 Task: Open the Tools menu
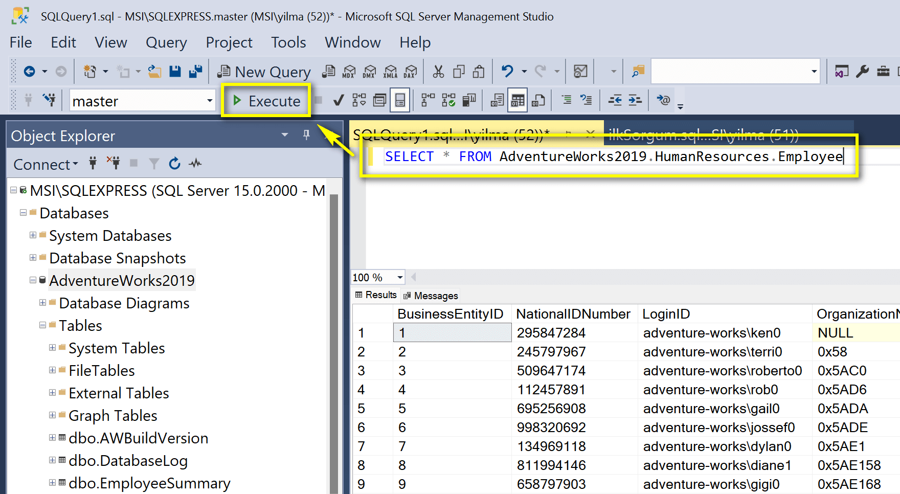pos(288,42)
